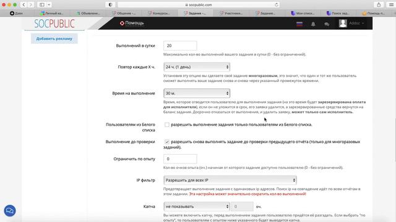Click the Помощь п... tab favicon
This screenshot has height=222, width=396.
364,13
